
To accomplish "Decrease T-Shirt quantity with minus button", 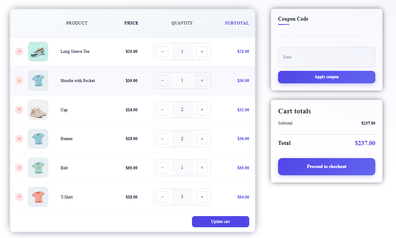I will coord(162,197).
